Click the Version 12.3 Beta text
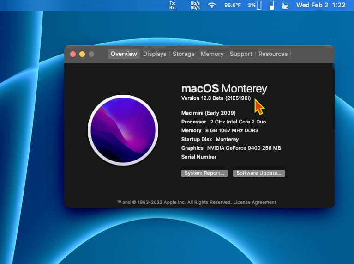Viewport: 354px width, 264px height. coord(216,98)
